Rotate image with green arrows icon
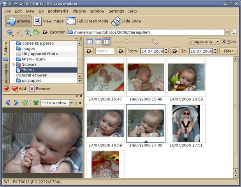 tap(26, 103)
